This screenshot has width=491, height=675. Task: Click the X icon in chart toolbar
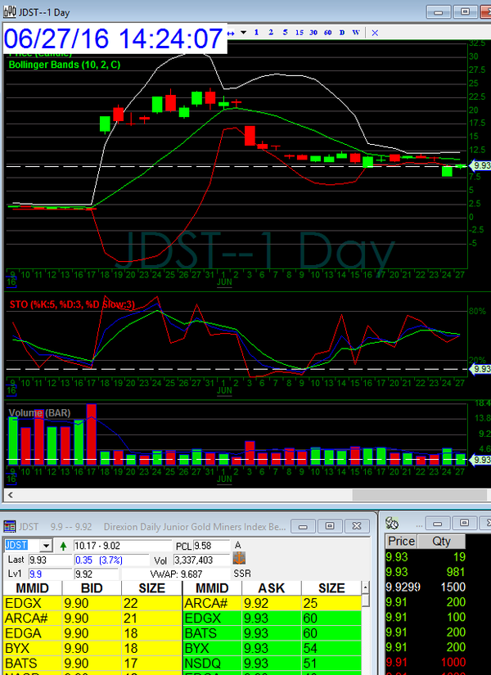(x=375, y=33)
